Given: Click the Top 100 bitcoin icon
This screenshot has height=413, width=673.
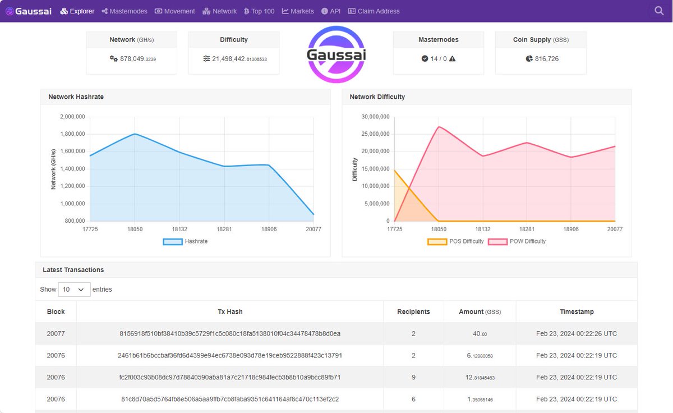Looking at the screenshot, I should pyautogui.click(x=246, y=11).
